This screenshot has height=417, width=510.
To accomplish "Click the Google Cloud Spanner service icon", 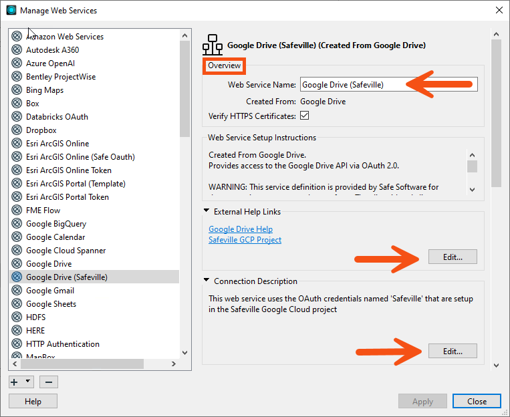I will [x=17, y=250].
